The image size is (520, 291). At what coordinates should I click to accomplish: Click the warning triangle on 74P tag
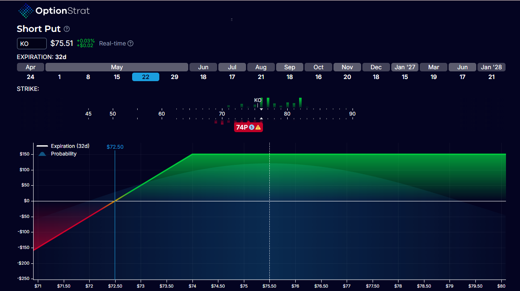coord(258,127)
